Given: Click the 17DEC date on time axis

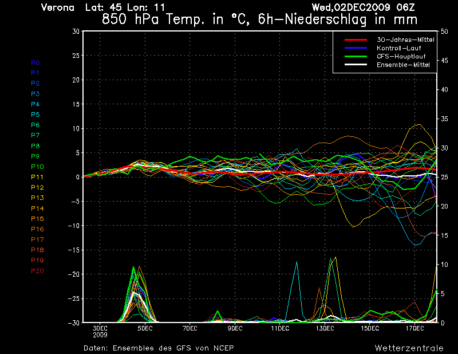Looking at the screenshot, I should click(414, 328).
